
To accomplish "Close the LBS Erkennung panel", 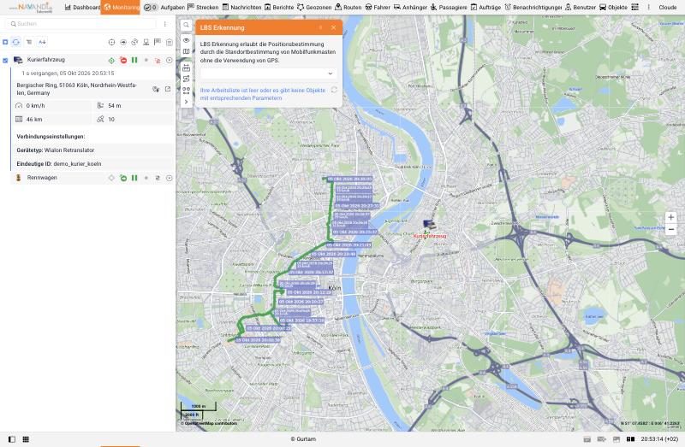I will [334, 27].
